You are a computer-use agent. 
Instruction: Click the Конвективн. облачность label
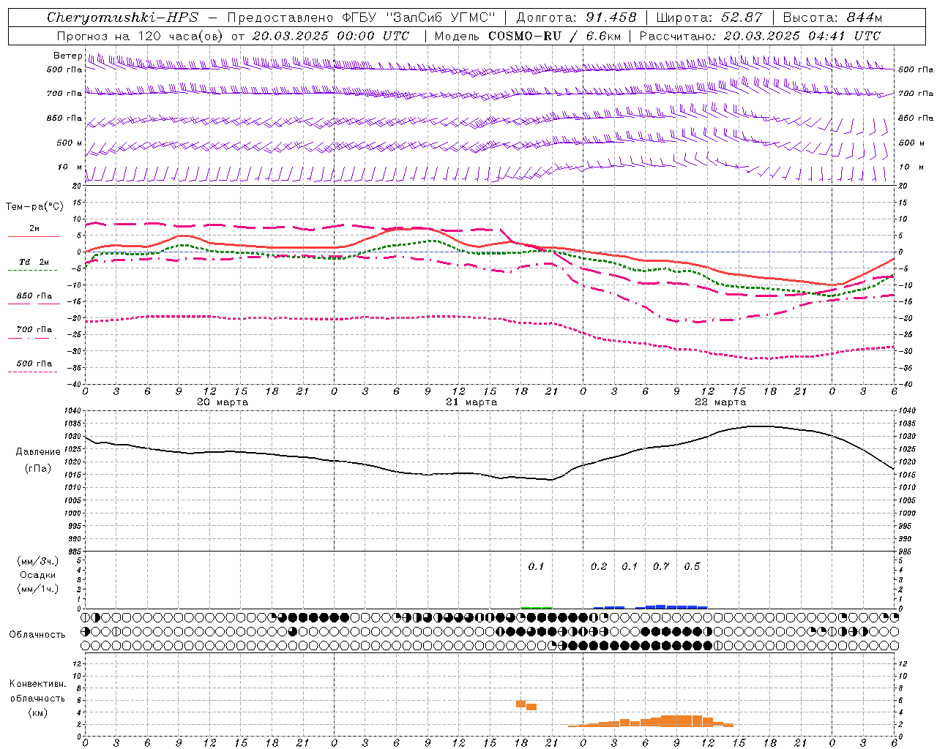(37, 691)
